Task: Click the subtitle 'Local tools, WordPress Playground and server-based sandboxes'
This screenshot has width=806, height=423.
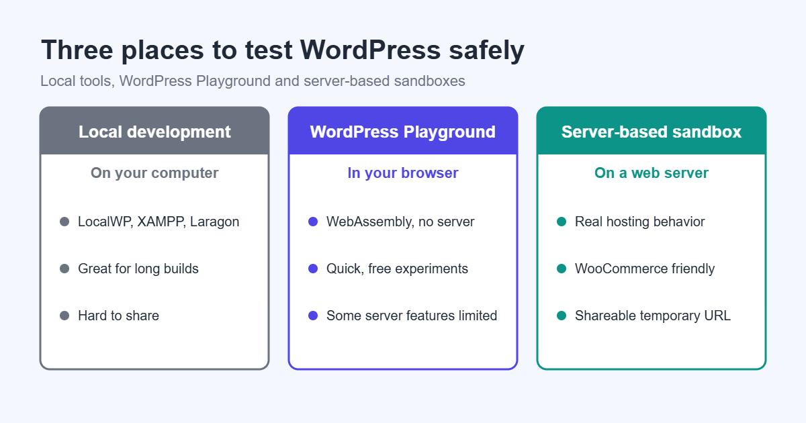Action: coord(253,81)
